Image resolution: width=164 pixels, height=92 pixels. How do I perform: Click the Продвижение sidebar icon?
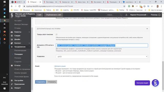(x=12, y=47)
